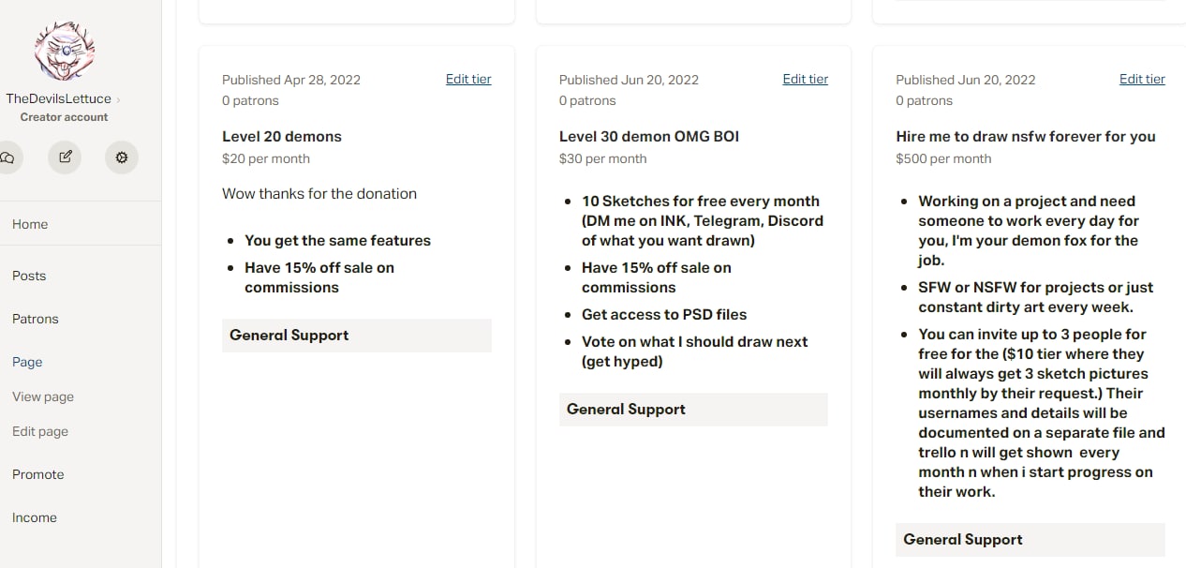Click the View page sub-item
The width and height of the screenshot is (1186, 568).
pos(43,396)
